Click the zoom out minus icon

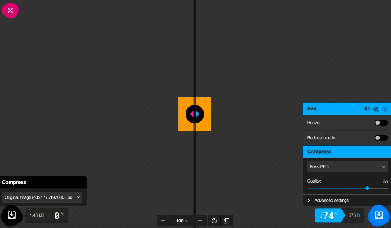(x=163, y=221)
